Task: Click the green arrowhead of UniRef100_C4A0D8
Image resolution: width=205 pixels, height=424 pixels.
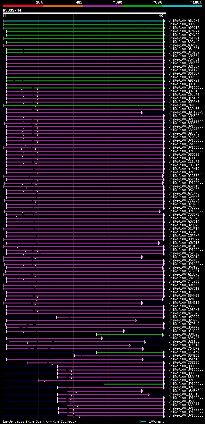Action: pos(164,105)
